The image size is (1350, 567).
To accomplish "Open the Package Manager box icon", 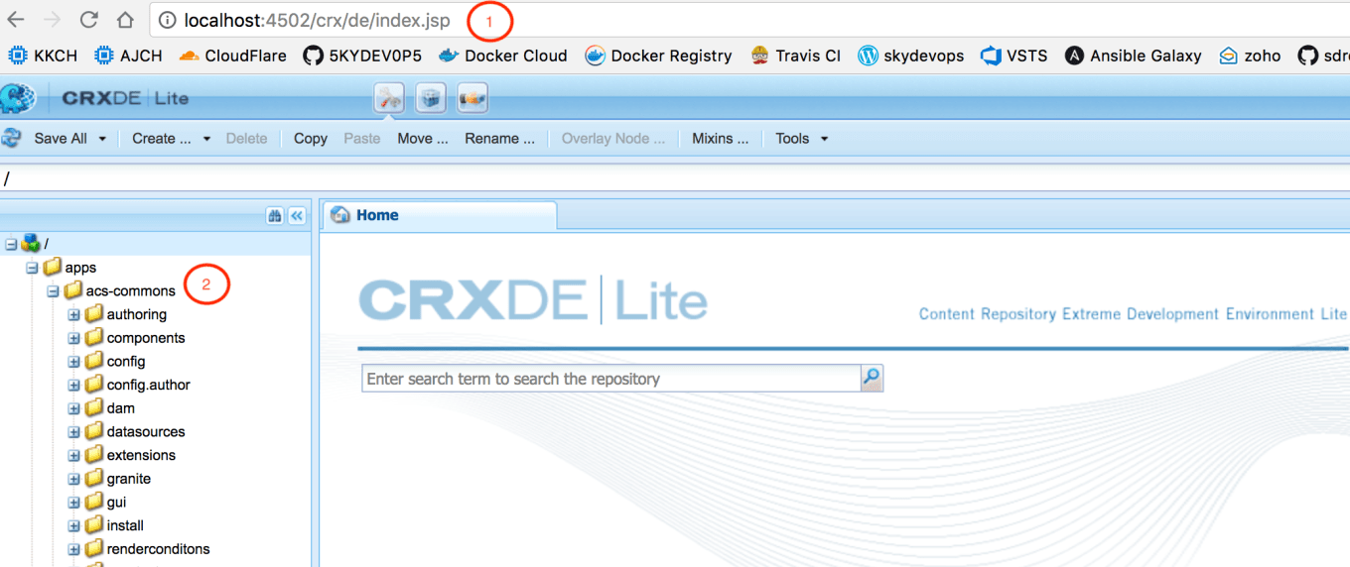I will click(430, 98).
